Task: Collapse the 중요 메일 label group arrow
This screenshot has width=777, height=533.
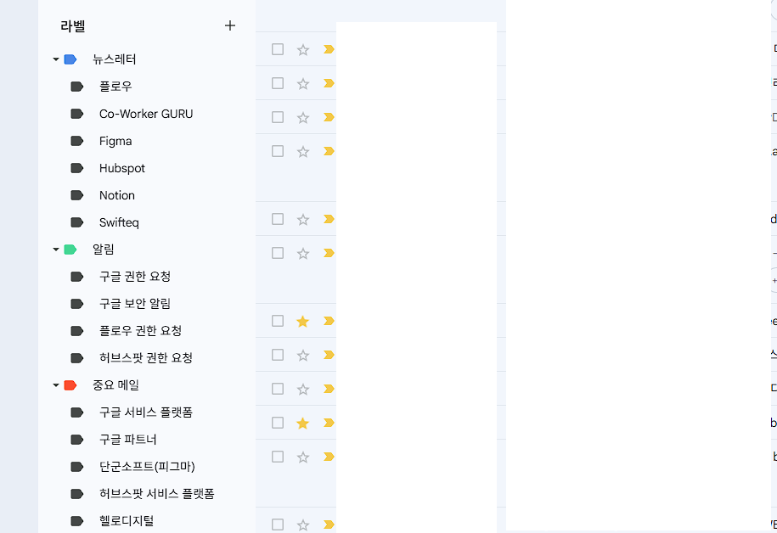Action: pyautogui.click(x=56, y=385)
